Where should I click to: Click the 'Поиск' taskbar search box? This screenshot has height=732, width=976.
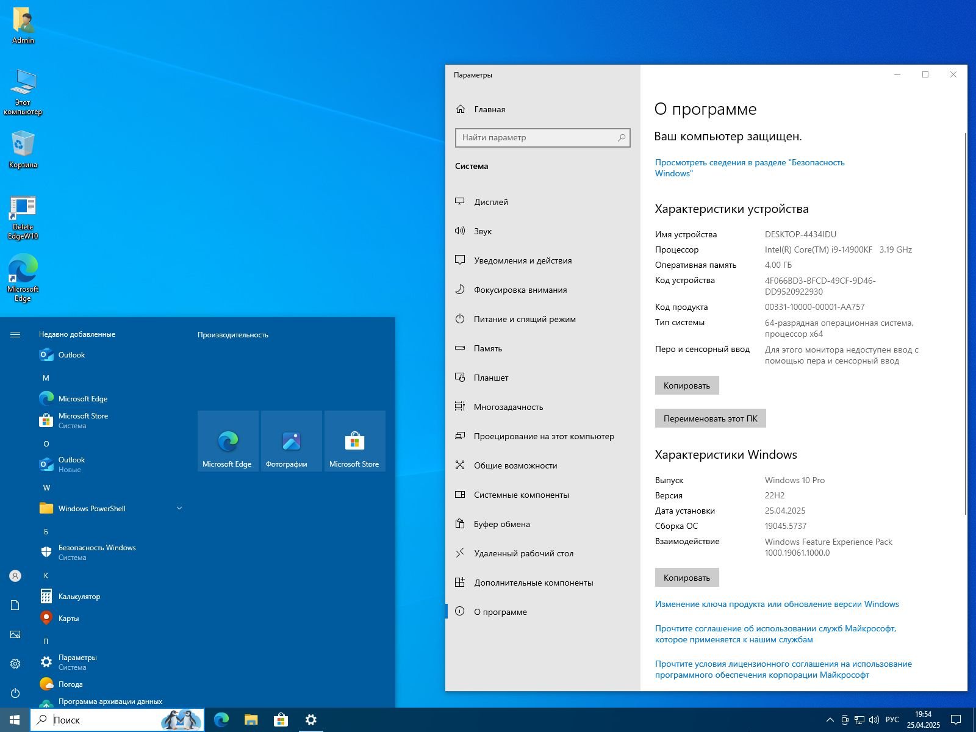(117, 720)
